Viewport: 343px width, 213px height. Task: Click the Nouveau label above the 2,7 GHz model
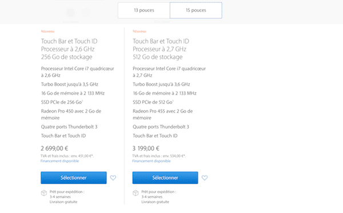point(139,31)
